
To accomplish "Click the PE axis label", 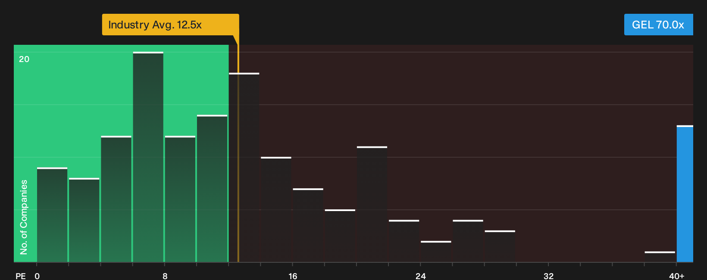I will (21, 276).
